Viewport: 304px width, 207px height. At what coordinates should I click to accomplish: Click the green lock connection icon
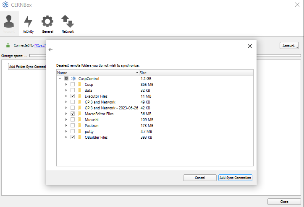(x=8, y=45)
